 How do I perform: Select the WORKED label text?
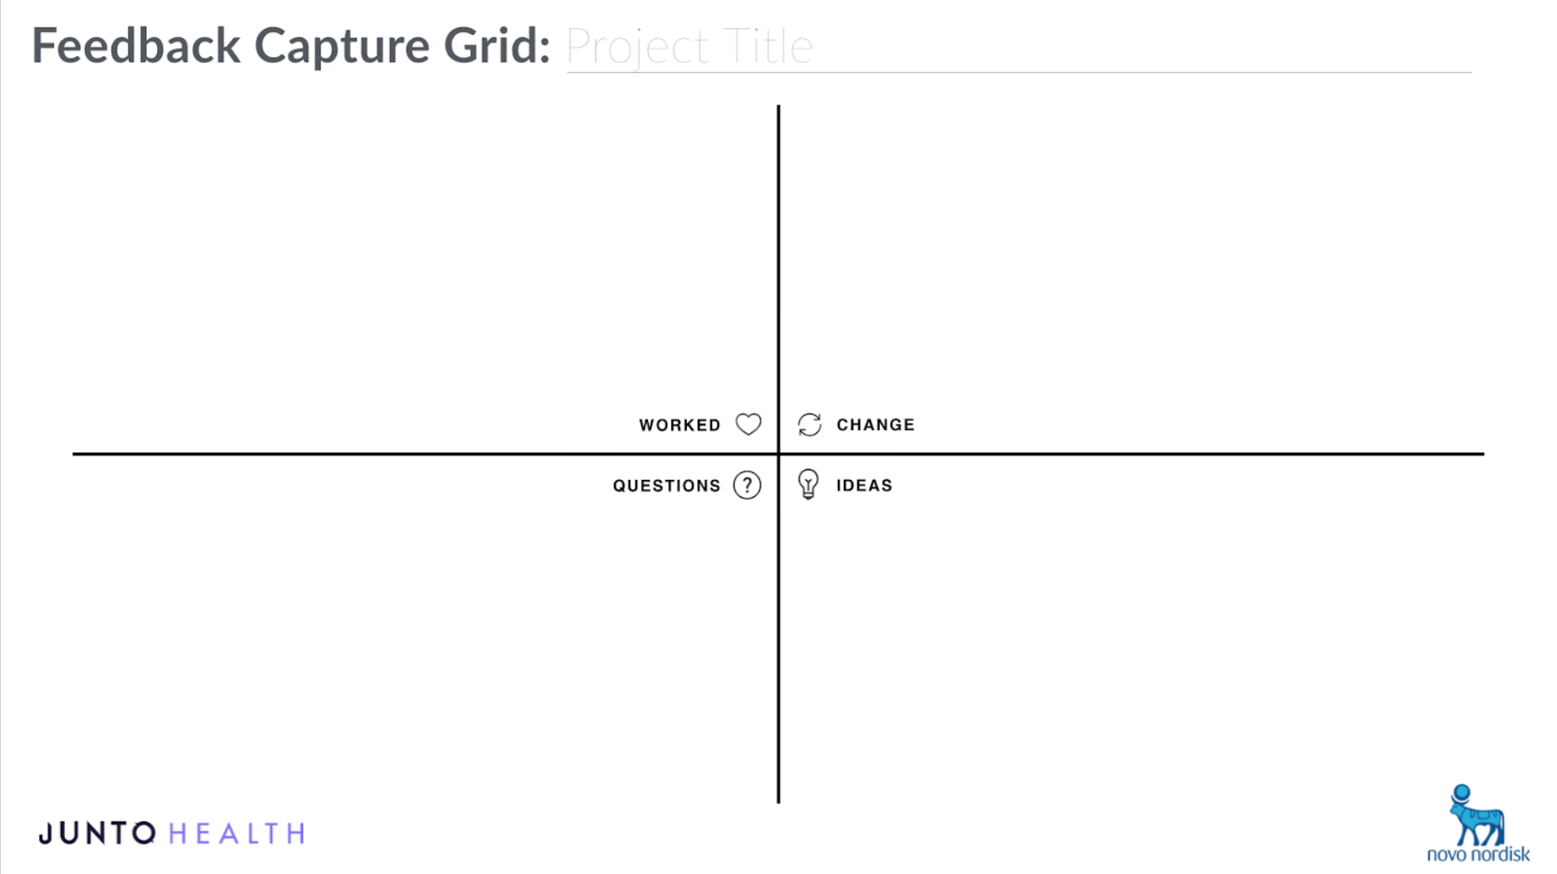tap(679, 425)
